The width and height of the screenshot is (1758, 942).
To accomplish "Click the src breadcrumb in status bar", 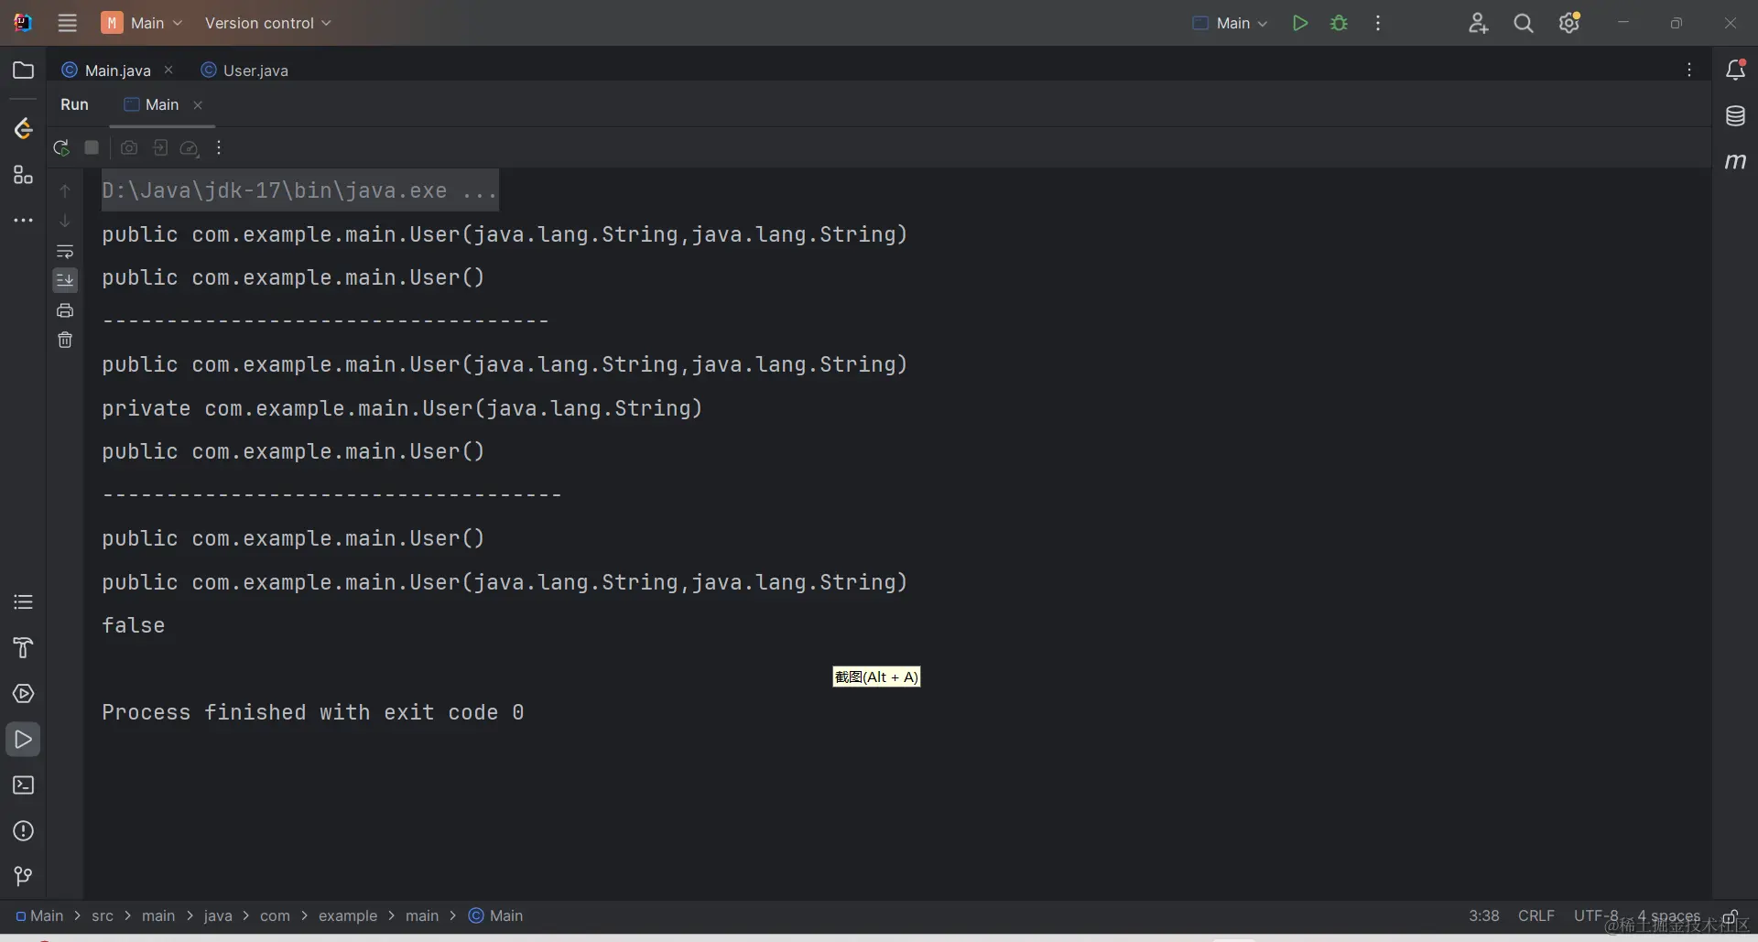I will point(103,915).
